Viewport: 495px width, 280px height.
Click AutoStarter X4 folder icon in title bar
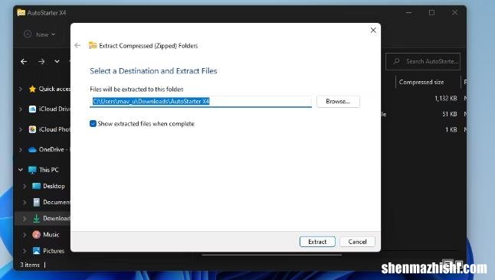point(21,12)
